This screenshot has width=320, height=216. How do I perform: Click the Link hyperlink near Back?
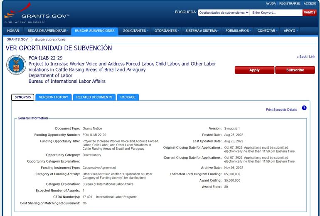(312, 57)
